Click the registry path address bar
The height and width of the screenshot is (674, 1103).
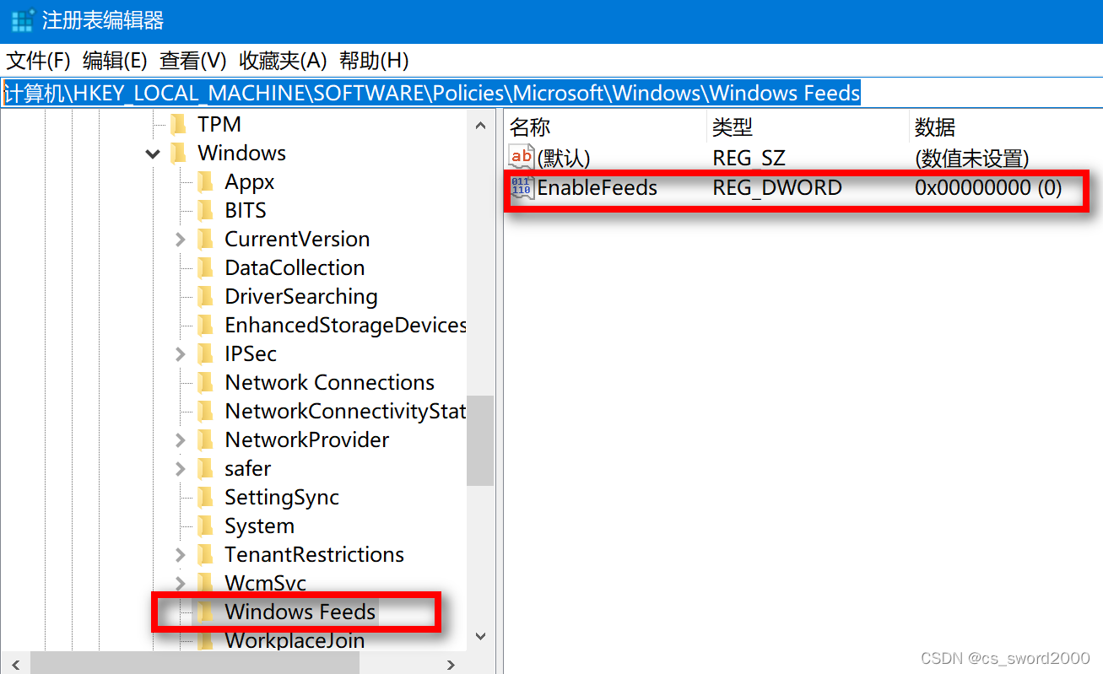pyautogui.click(x=551, y=93)
